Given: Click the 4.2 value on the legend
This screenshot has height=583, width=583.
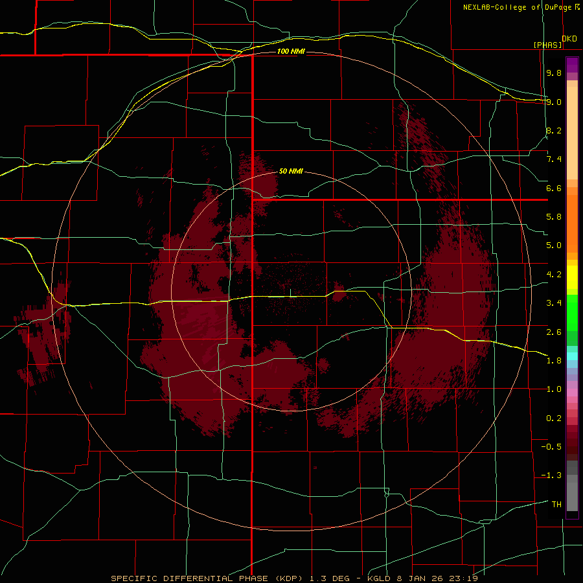Looking at the screenshot, I should (x=554, y=275).
